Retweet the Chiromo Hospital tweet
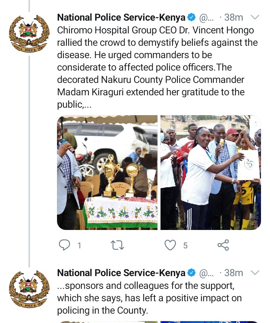270x323 pixels. click(x=117, y=245)
